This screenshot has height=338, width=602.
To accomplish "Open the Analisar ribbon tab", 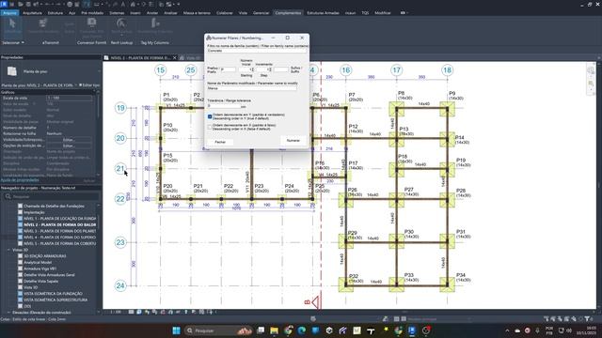I will [x=171, y=12].
